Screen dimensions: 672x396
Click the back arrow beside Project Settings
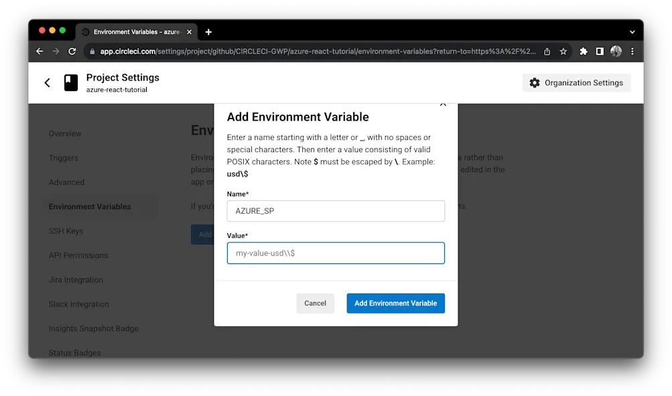(x=47, y=82)
